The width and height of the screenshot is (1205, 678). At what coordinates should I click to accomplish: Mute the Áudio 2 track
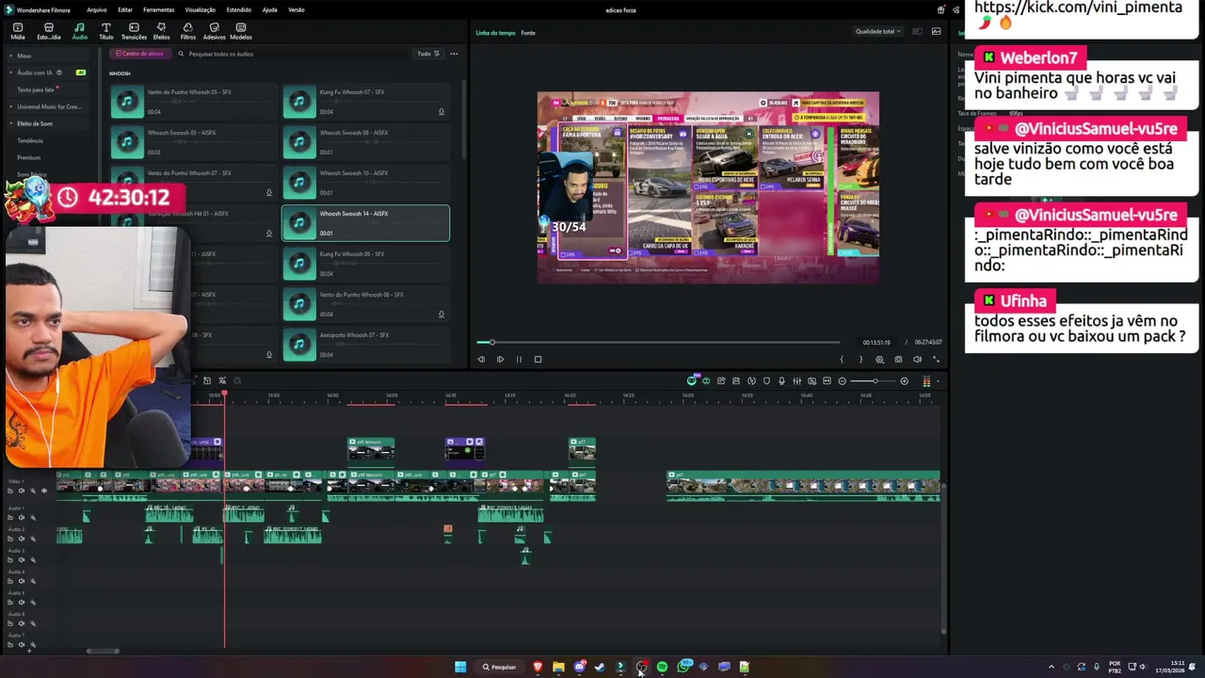pyautogui.click(x=22, y=539)
